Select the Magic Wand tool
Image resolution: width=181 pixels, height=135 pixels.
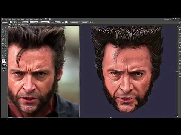(3, 30)
